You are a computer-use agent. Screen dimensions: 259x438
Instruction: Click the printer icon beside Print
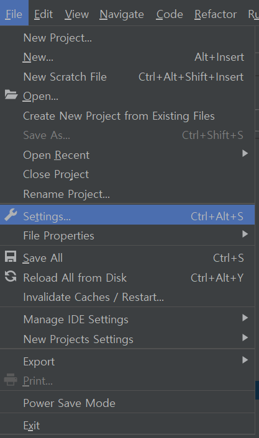click(x=11, y=380)
